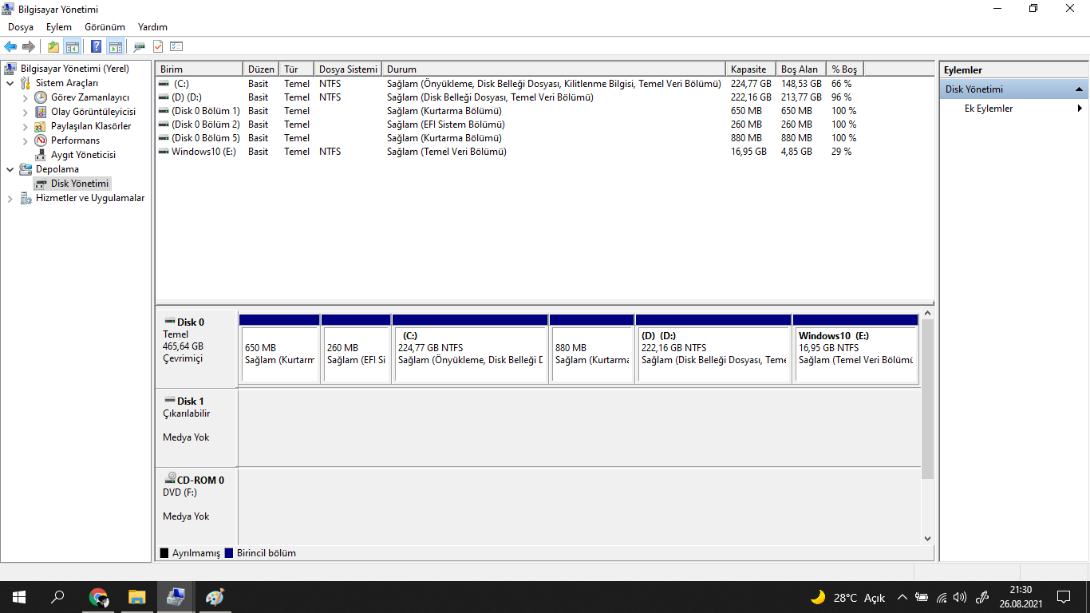Select the Görev Zamanlayıcı clock icon
The image size is (1090, 613).
pyautogui.click(x=41, y=97)
